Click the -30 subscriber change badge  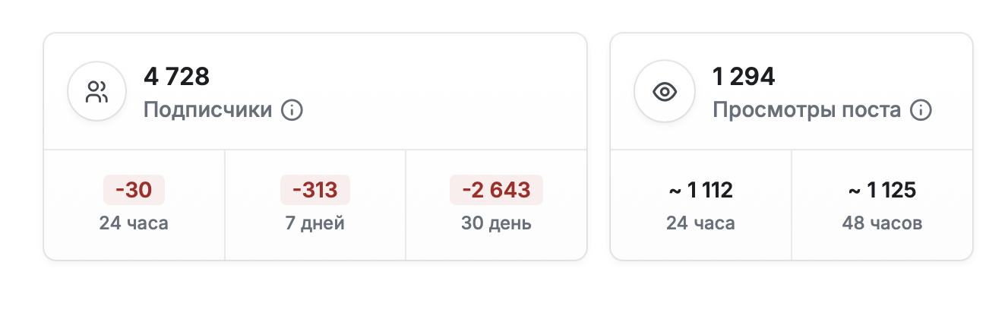pyautogui.click(x=134, y=190)
